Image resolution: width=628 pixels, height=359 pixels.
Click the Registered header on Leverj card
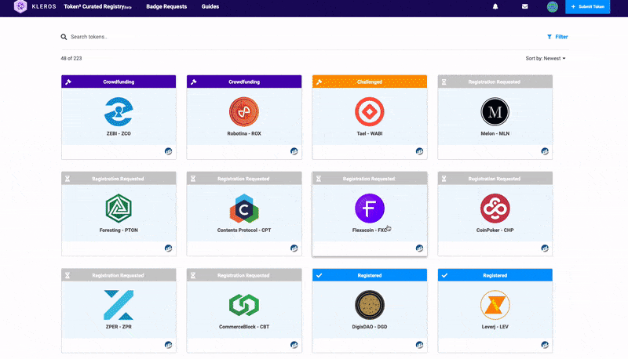click(x=495, y=275)
